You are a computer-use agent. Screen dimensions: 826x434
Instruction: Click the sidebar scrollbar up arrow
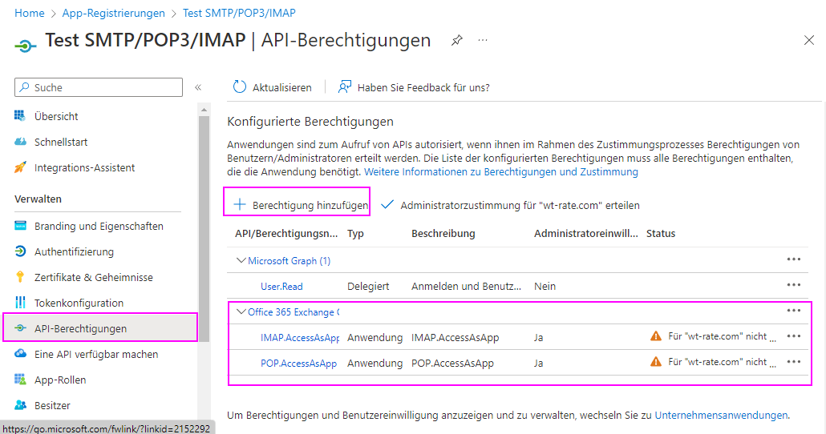click(204, 110)
